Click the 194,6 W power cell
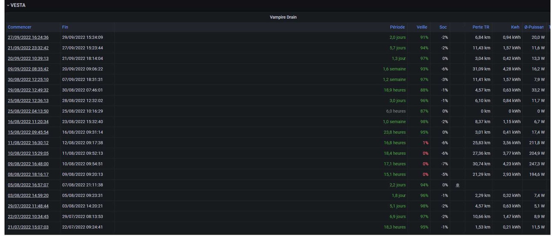Screen dimensions: 552x236 tap(537, 175)
